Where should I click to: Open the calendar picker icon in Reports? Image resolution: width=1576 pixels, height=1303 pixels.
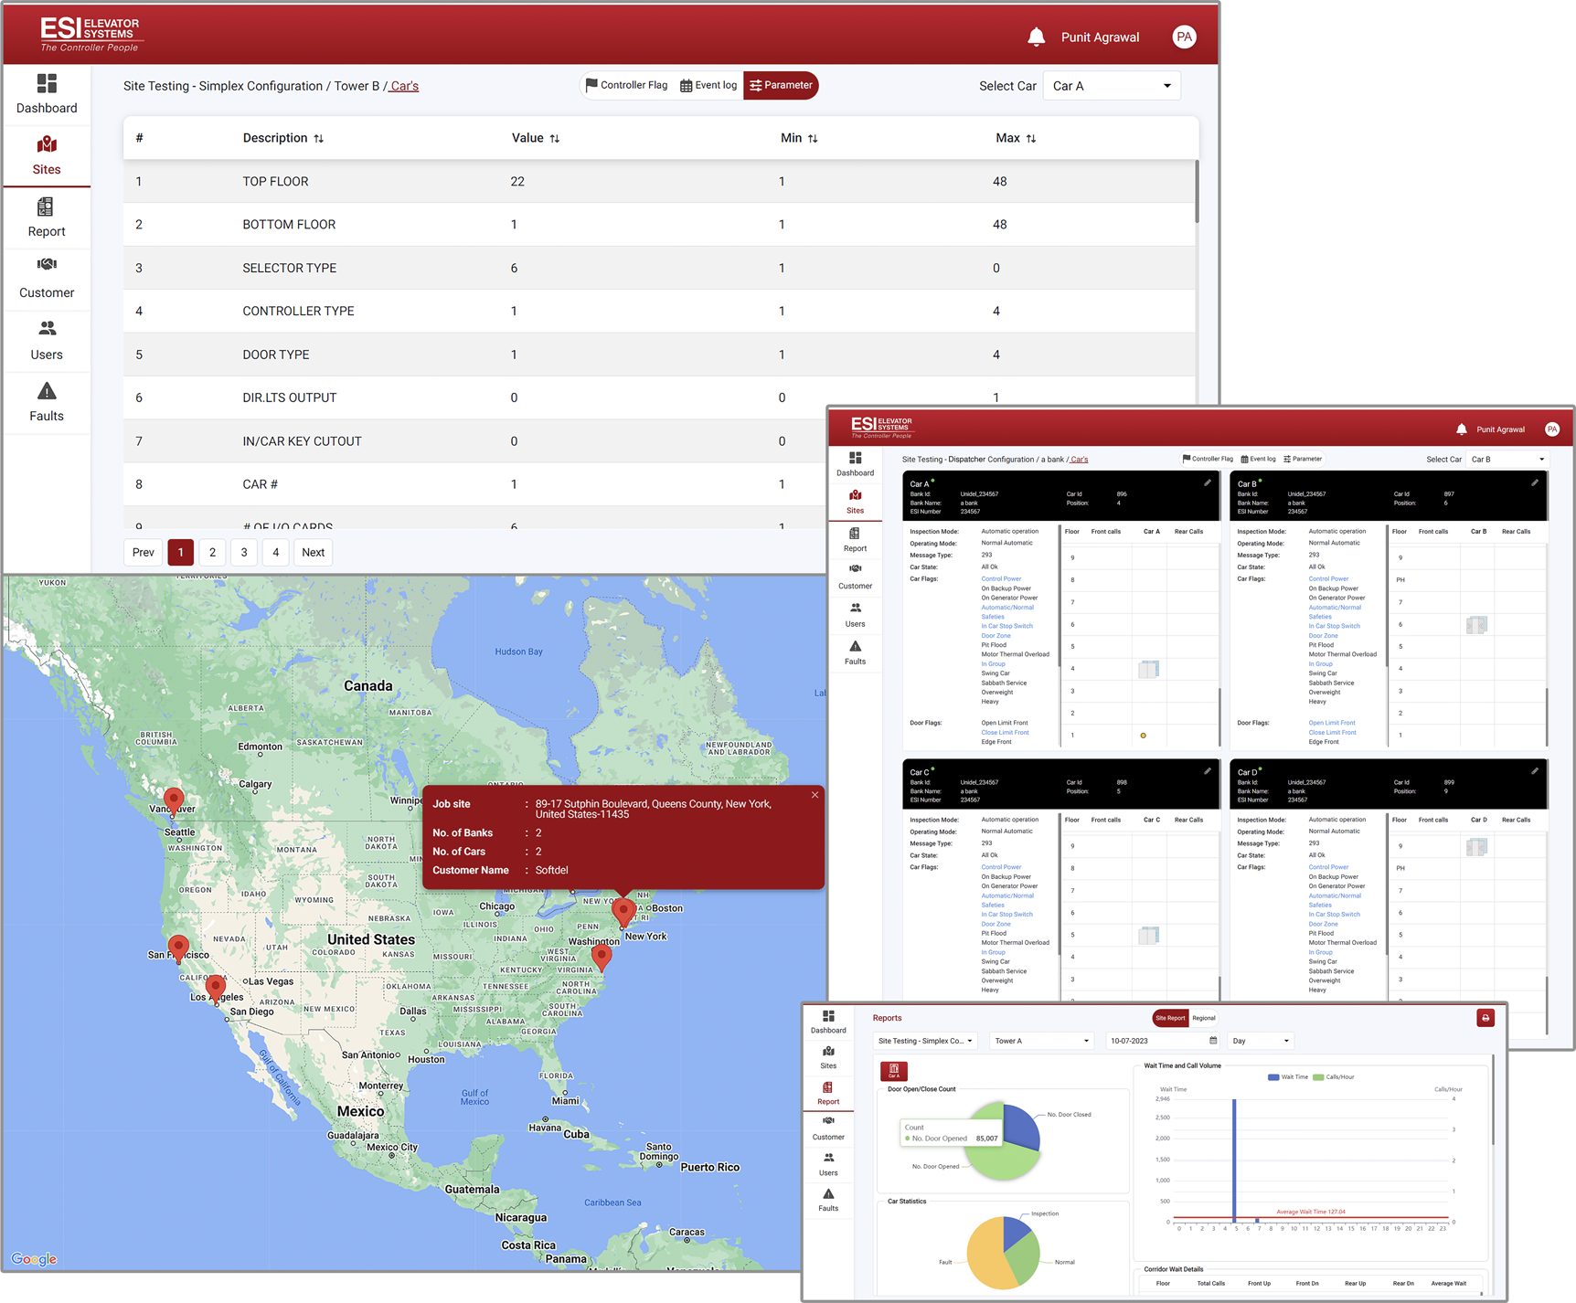pyautogui.click(x=1213, y=1041)
